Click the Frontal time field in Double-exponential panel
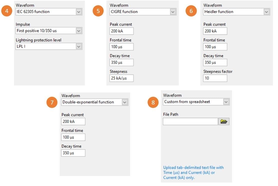Image resolution: width=278 pixels, height=186 pixels. tap(73, 137)
